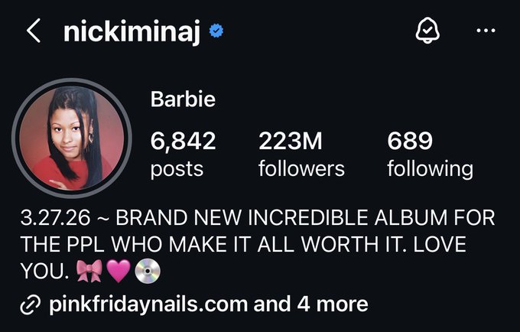Tap the blue verified badge
Viewport: 520px width, 332px height.
coord(216,31)
